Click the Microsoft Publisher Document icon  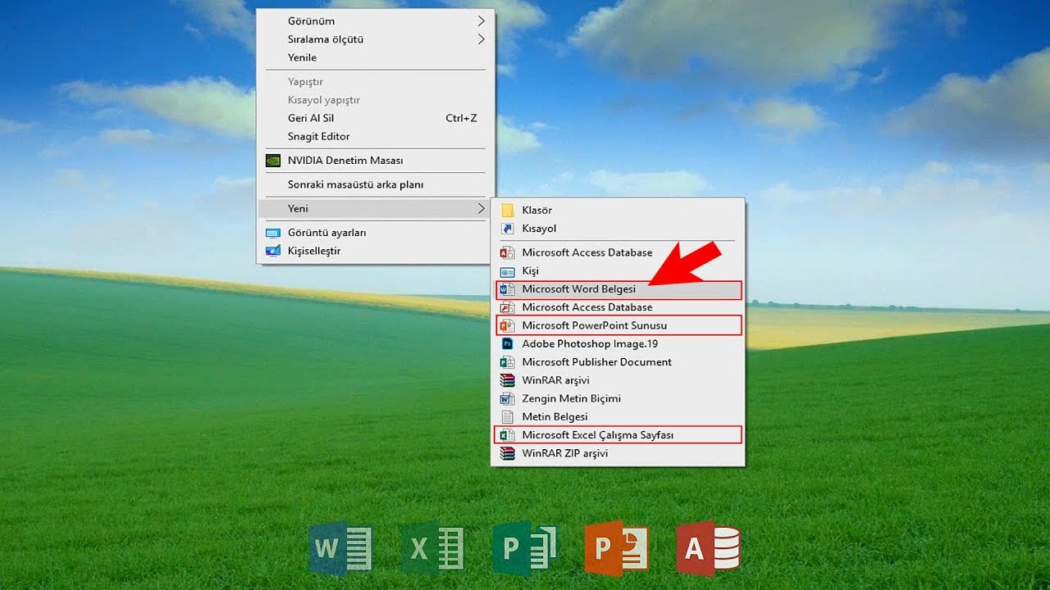[x=508, y=362]
